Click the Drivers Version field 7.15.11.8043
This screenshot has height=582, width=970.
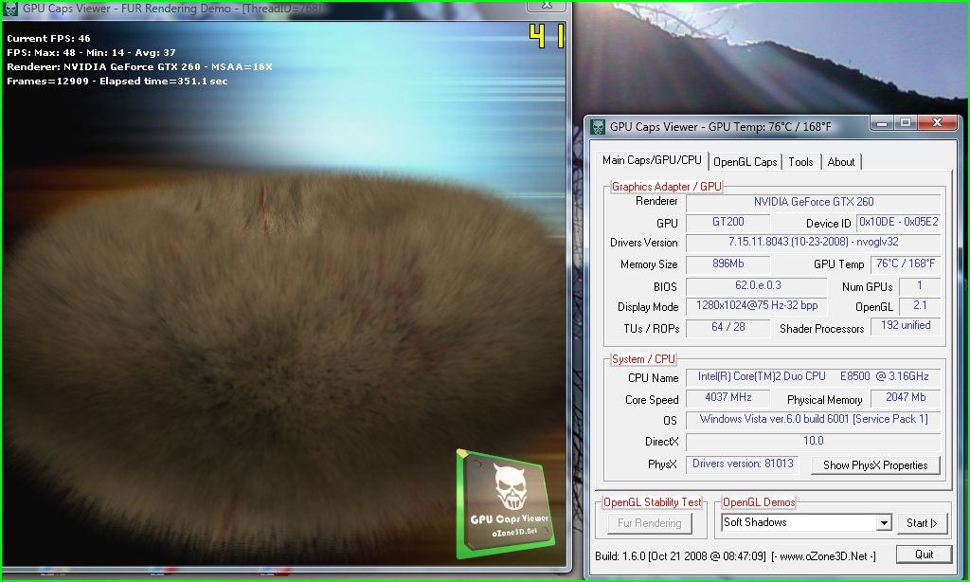click(813, 242)
